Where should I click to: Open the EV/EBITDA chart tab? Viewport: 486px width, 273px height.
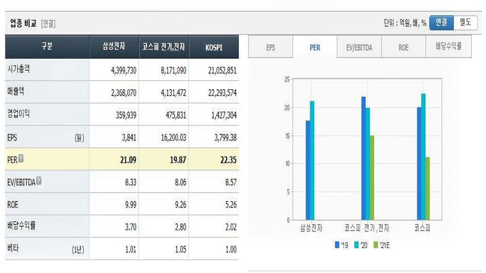359,47
